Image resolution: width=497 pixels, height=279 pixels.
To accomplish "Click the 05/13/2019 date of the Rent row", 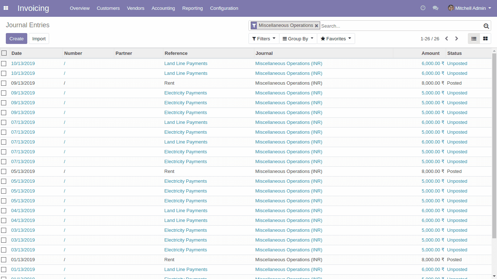I will tap(23, 171).
